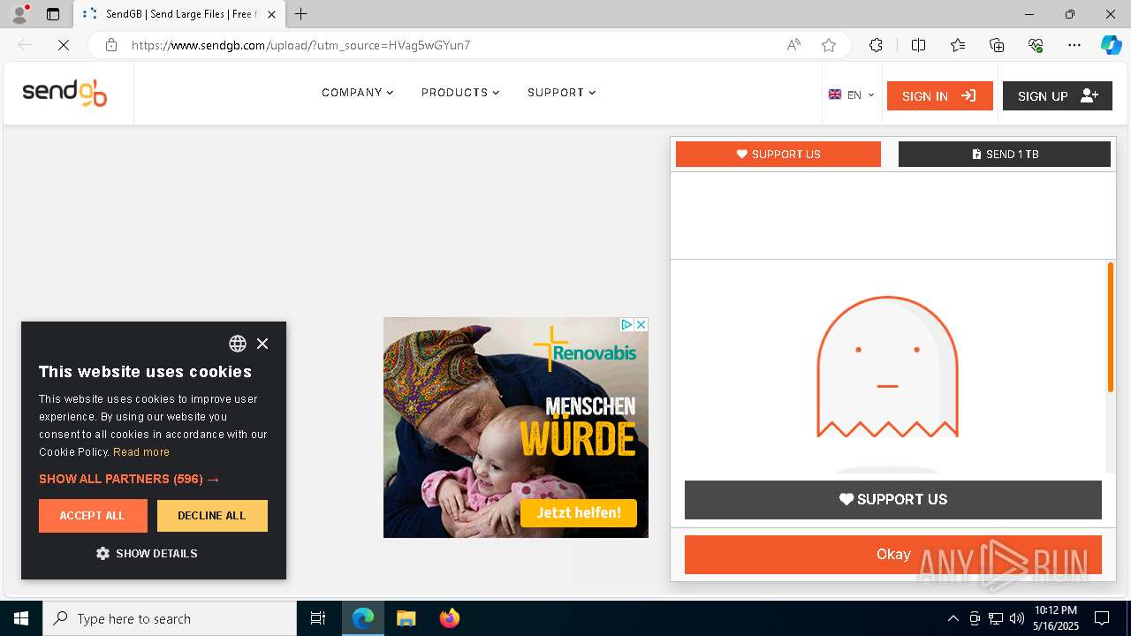This screenshot has width=1131, height=636.
Task: Close the SendGB browser tab
Action: pyautogui.click(x=271, y=14)
